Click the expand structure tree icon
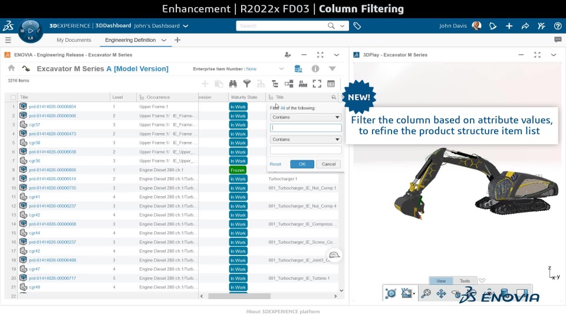 (275, 84)
